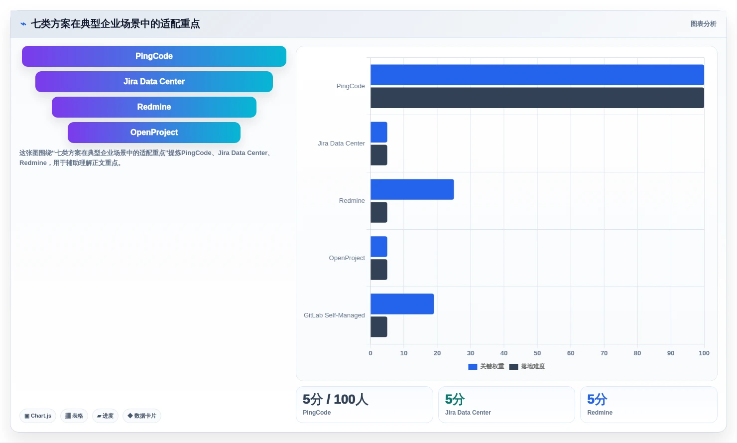Select the Jira Data Center funnel bar
Screen dimensions: 737x443
[x=154, y=82]
